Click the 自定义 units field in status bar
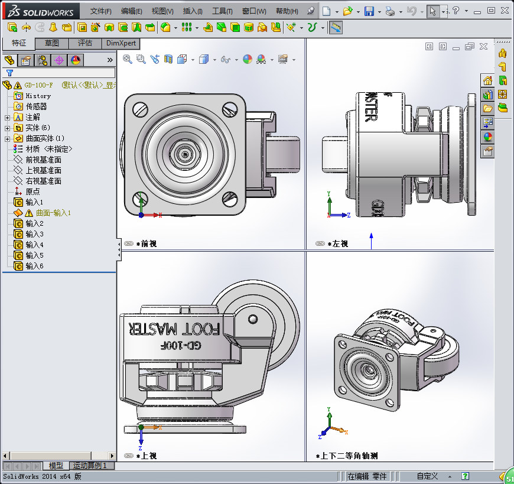 (x=427, y=476)
